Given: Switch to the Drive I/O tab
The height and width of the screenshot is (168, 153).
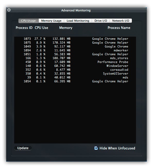Looking at the screenshot, I should point(101,21).
